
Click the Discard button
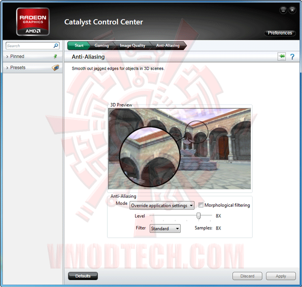click(x=247, y=276)
